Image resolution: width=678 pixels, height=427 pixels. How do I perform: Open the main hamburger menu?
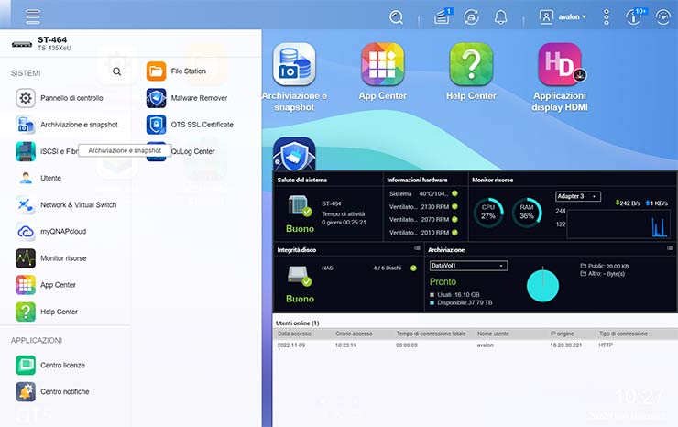[x=33, y=16]
